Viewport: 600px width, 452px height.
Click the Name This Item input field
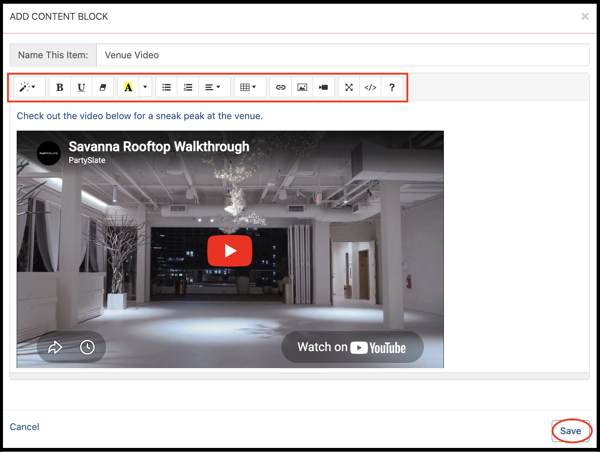(343, 55)
